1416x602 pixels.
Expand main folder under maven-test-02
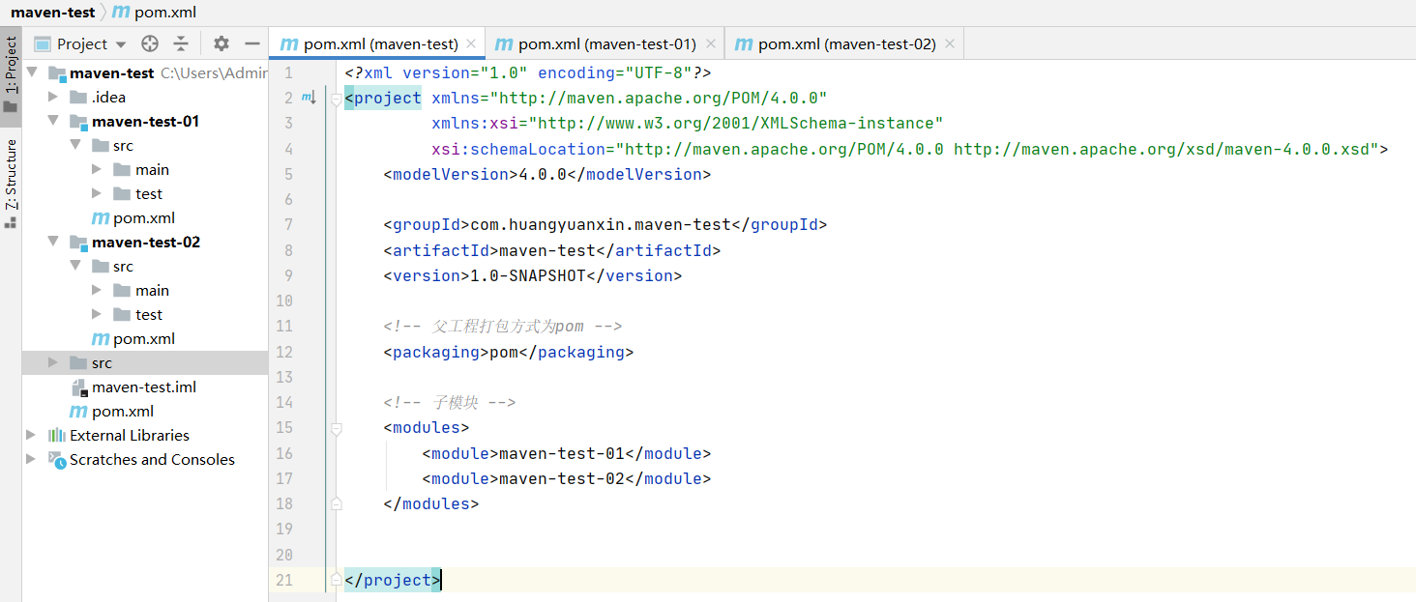[x=97, y=290]
